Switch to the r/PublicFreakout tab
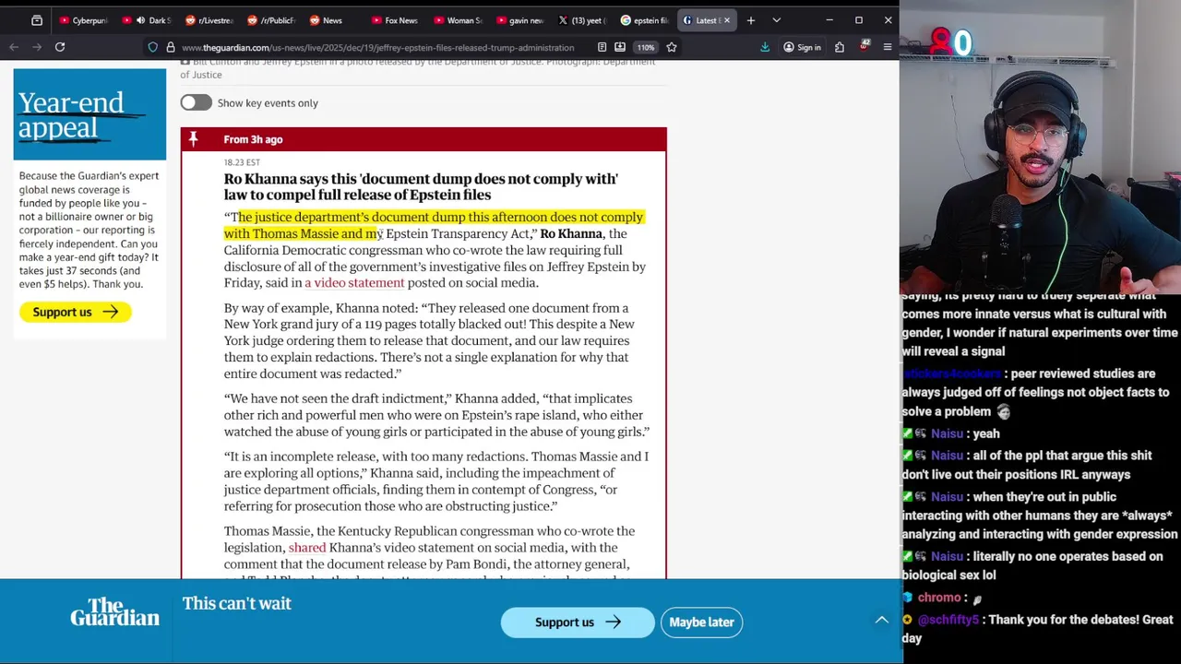 (272, 20)
